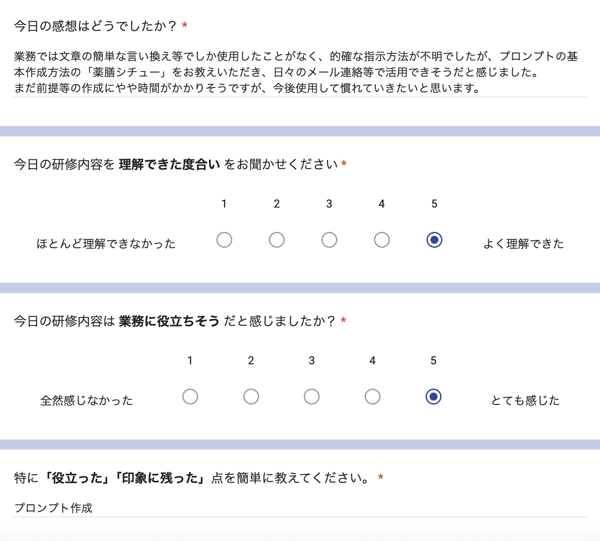The height and width of the screenshot is (541, 600).
Task: Select rating 3 for the usefulness question
Action: [x=312, y=397]
